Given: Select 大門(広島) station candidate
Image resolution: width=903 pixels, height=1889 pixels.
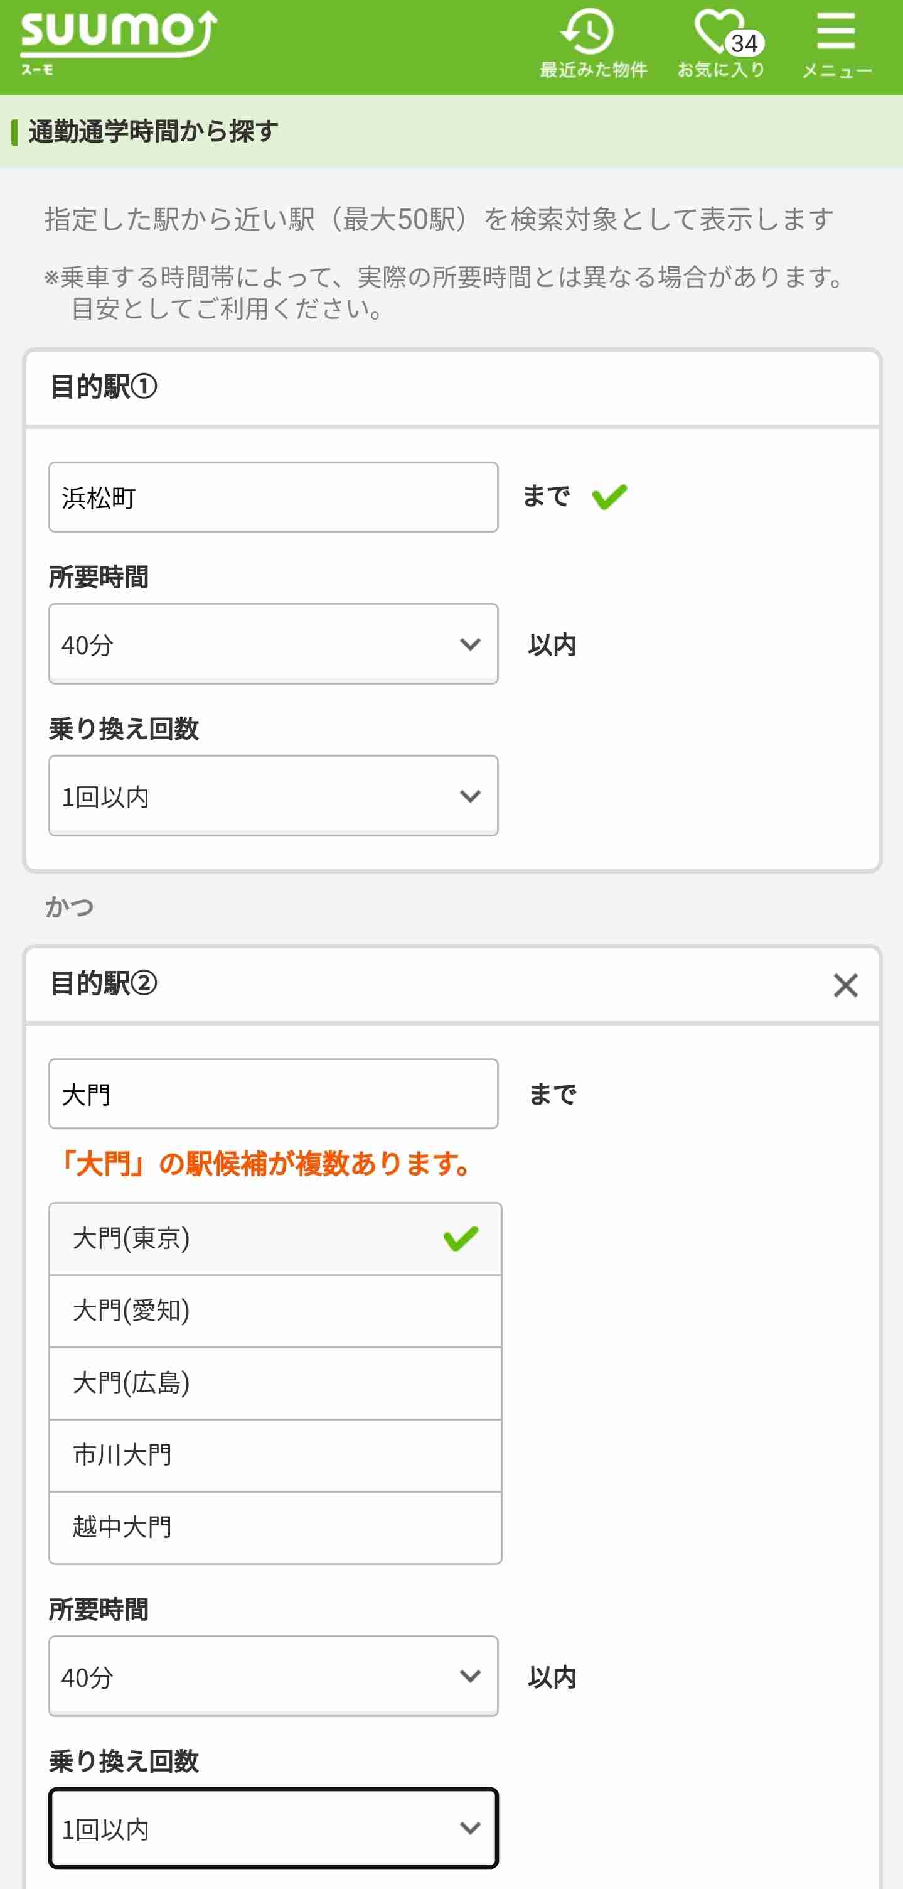Looking at the screenshot, I should [275, 1383].
